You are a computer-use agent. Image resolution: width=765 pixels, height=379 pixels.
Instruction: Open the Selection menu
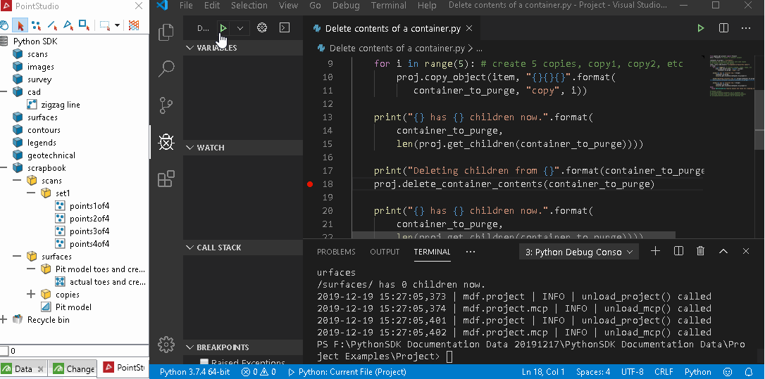coord(249,6)
